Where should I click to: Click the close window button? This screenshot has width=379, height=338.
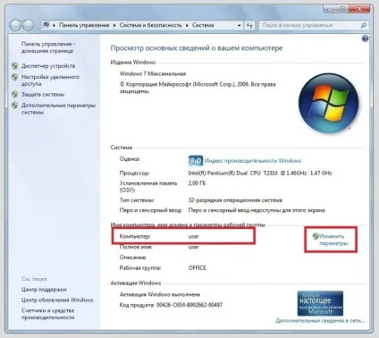pos(359,9)
